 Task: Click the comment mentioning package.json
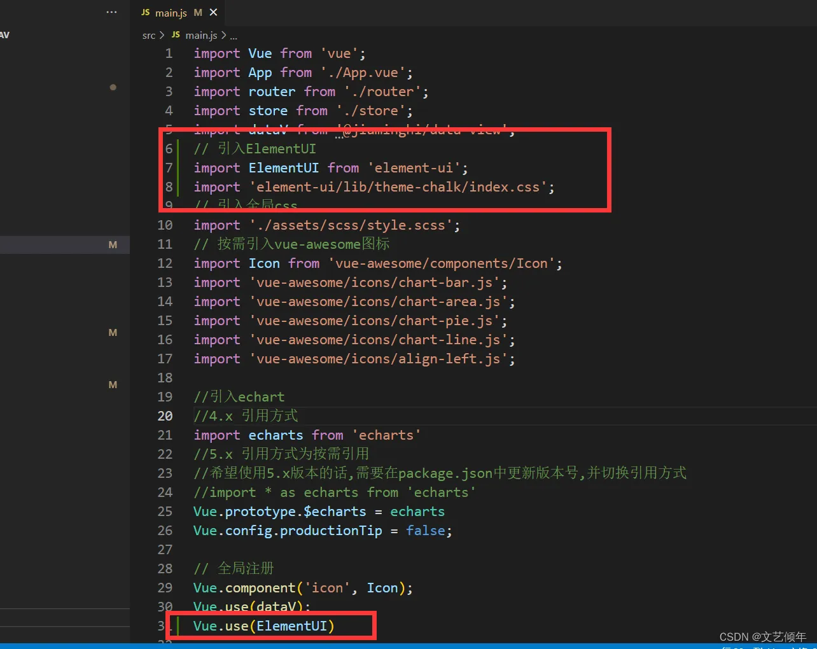tap(440, 473)
